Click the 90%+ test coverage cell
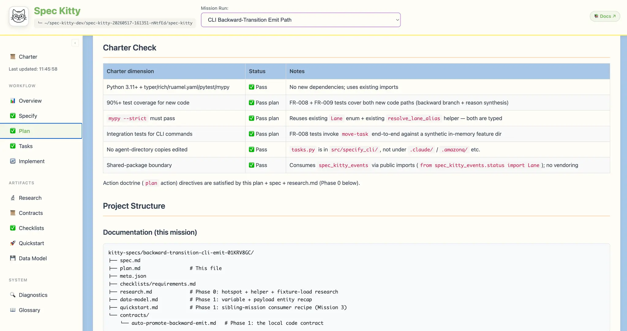 pos(174,103)
